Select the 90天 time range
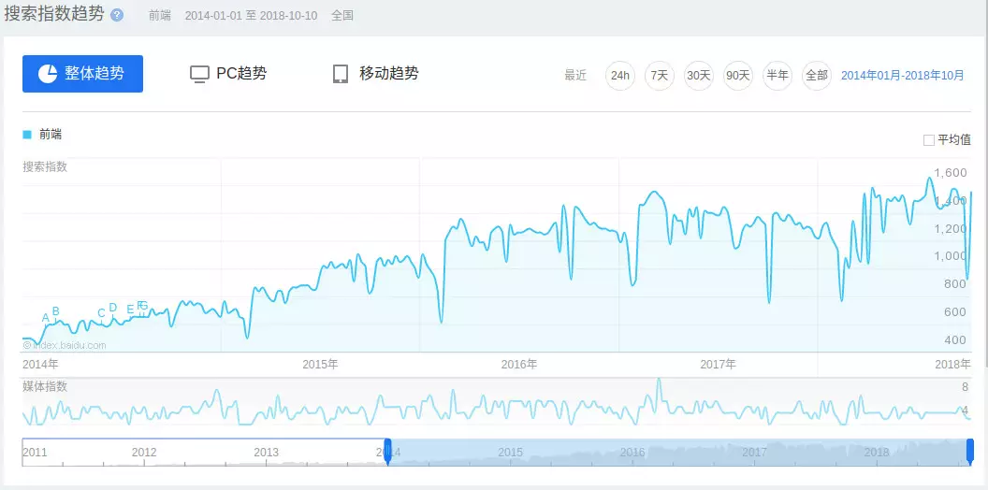988x490 pixels. (x=738, y=76)
